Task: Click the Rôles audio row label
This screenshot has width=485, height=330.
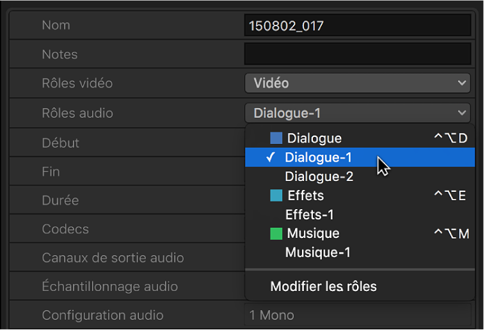Action: (77, 113)
